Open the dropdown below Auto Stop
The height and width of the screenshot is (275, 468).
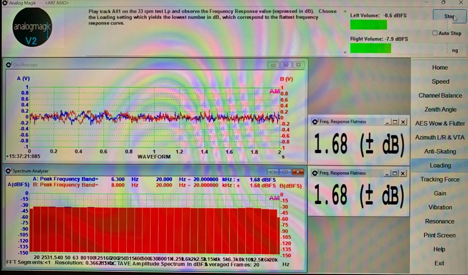coord(449,49)
